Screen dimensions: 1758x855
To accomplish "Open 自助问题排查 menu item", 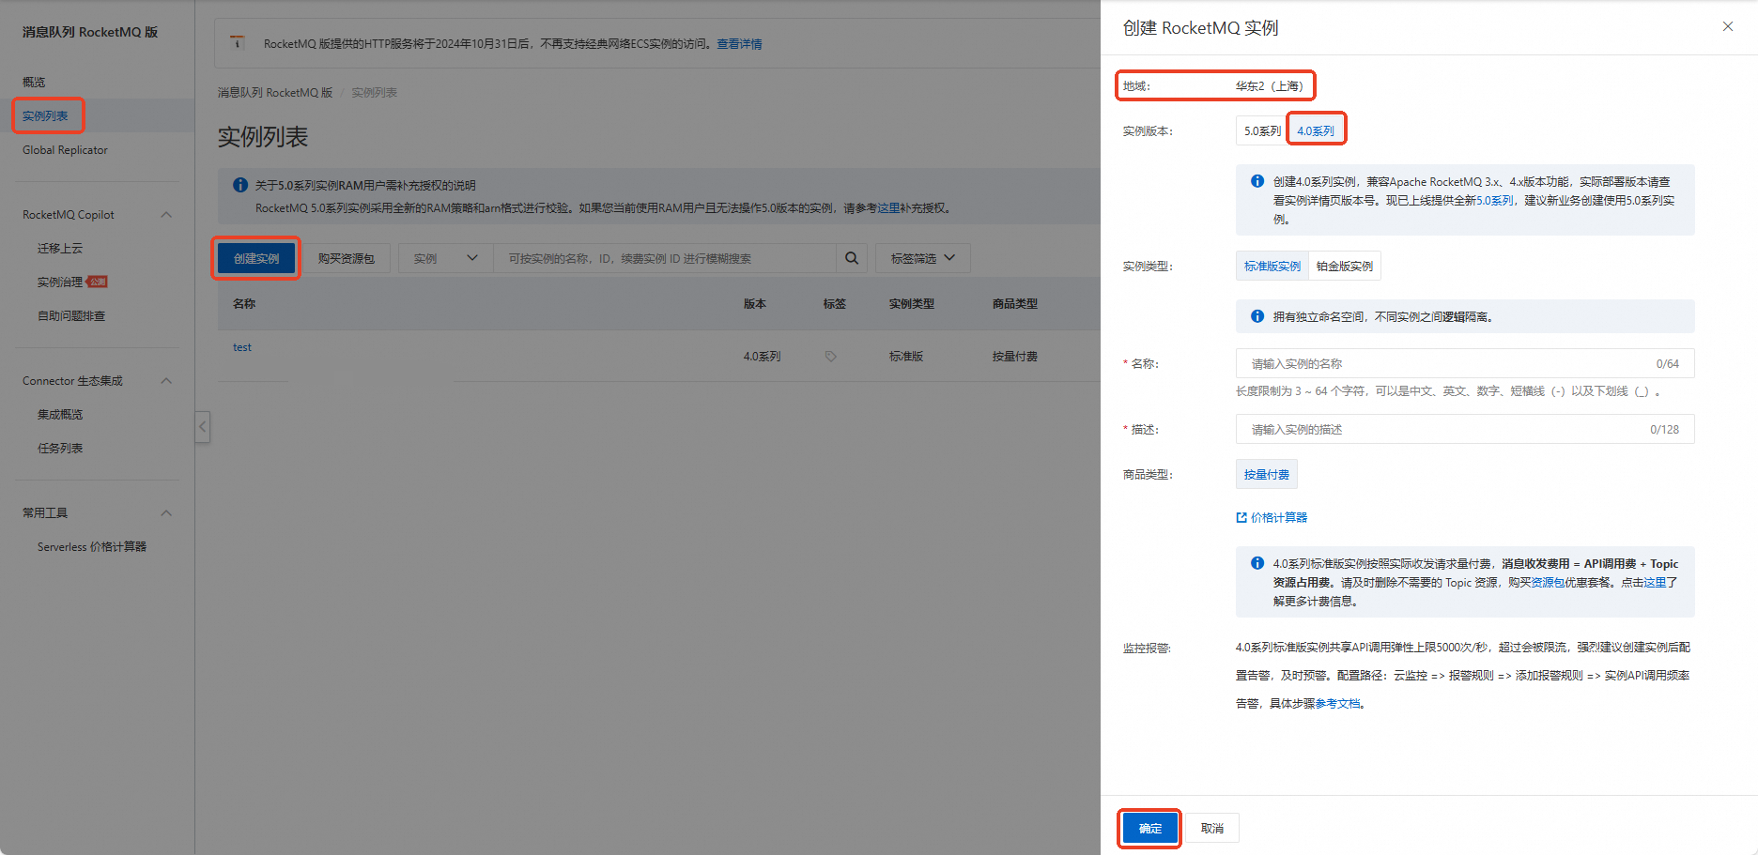I will tap(71, 315).
